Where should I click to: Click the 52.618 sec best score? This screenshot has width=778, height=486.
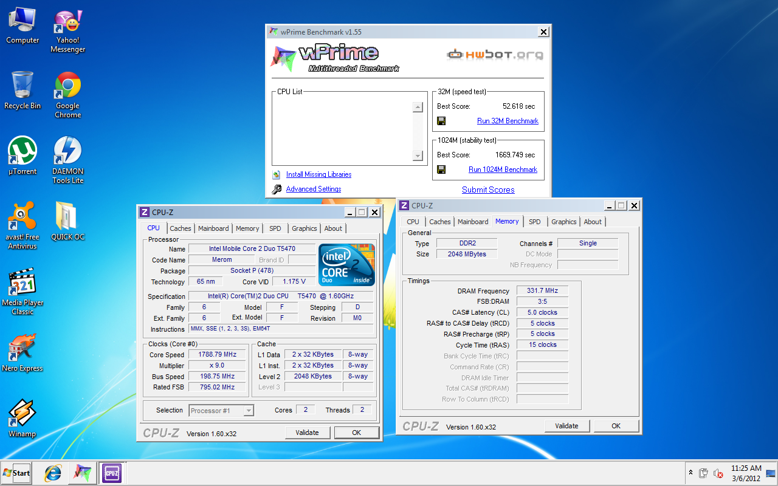tap(518, 106)
